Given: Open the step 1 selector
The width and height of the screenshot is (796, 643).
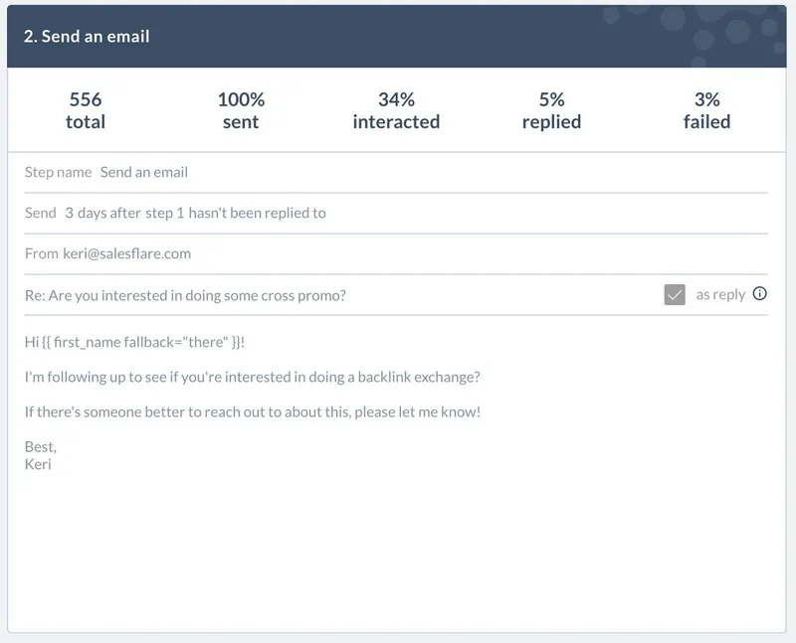Looking at the screenshot, I should [164, 213].
